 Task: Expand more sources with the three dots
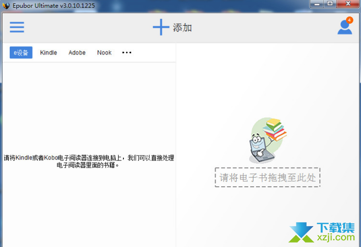point(127,53)
